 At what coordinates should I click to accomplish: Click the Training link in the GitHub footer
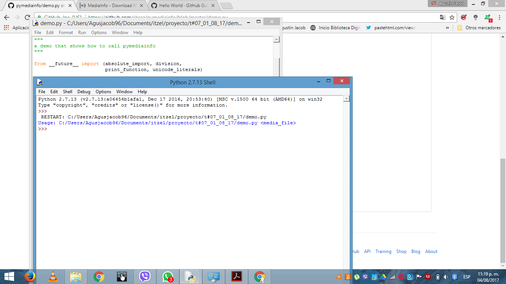coord(383,251)
